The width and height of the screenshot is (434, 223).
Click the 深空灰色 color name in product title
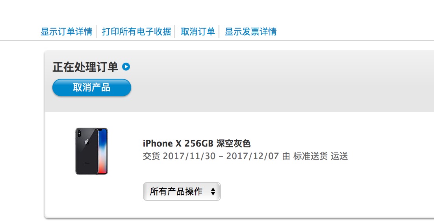233,143
